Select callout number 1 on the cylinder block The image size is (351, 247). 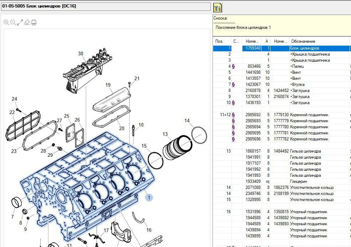click(x=149, y=197)
